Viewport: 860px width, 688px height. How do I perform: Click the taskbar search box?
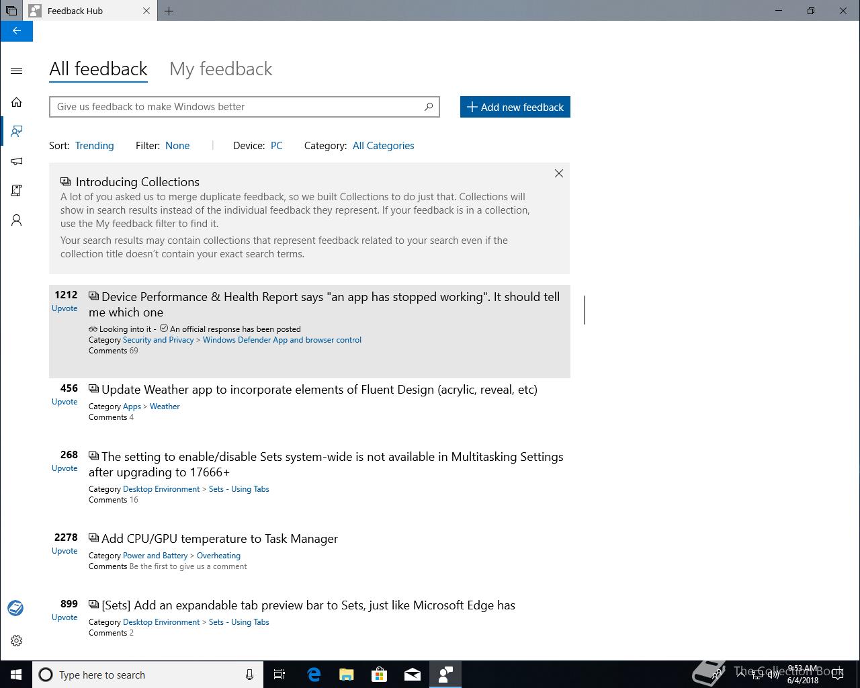[148, 675]
